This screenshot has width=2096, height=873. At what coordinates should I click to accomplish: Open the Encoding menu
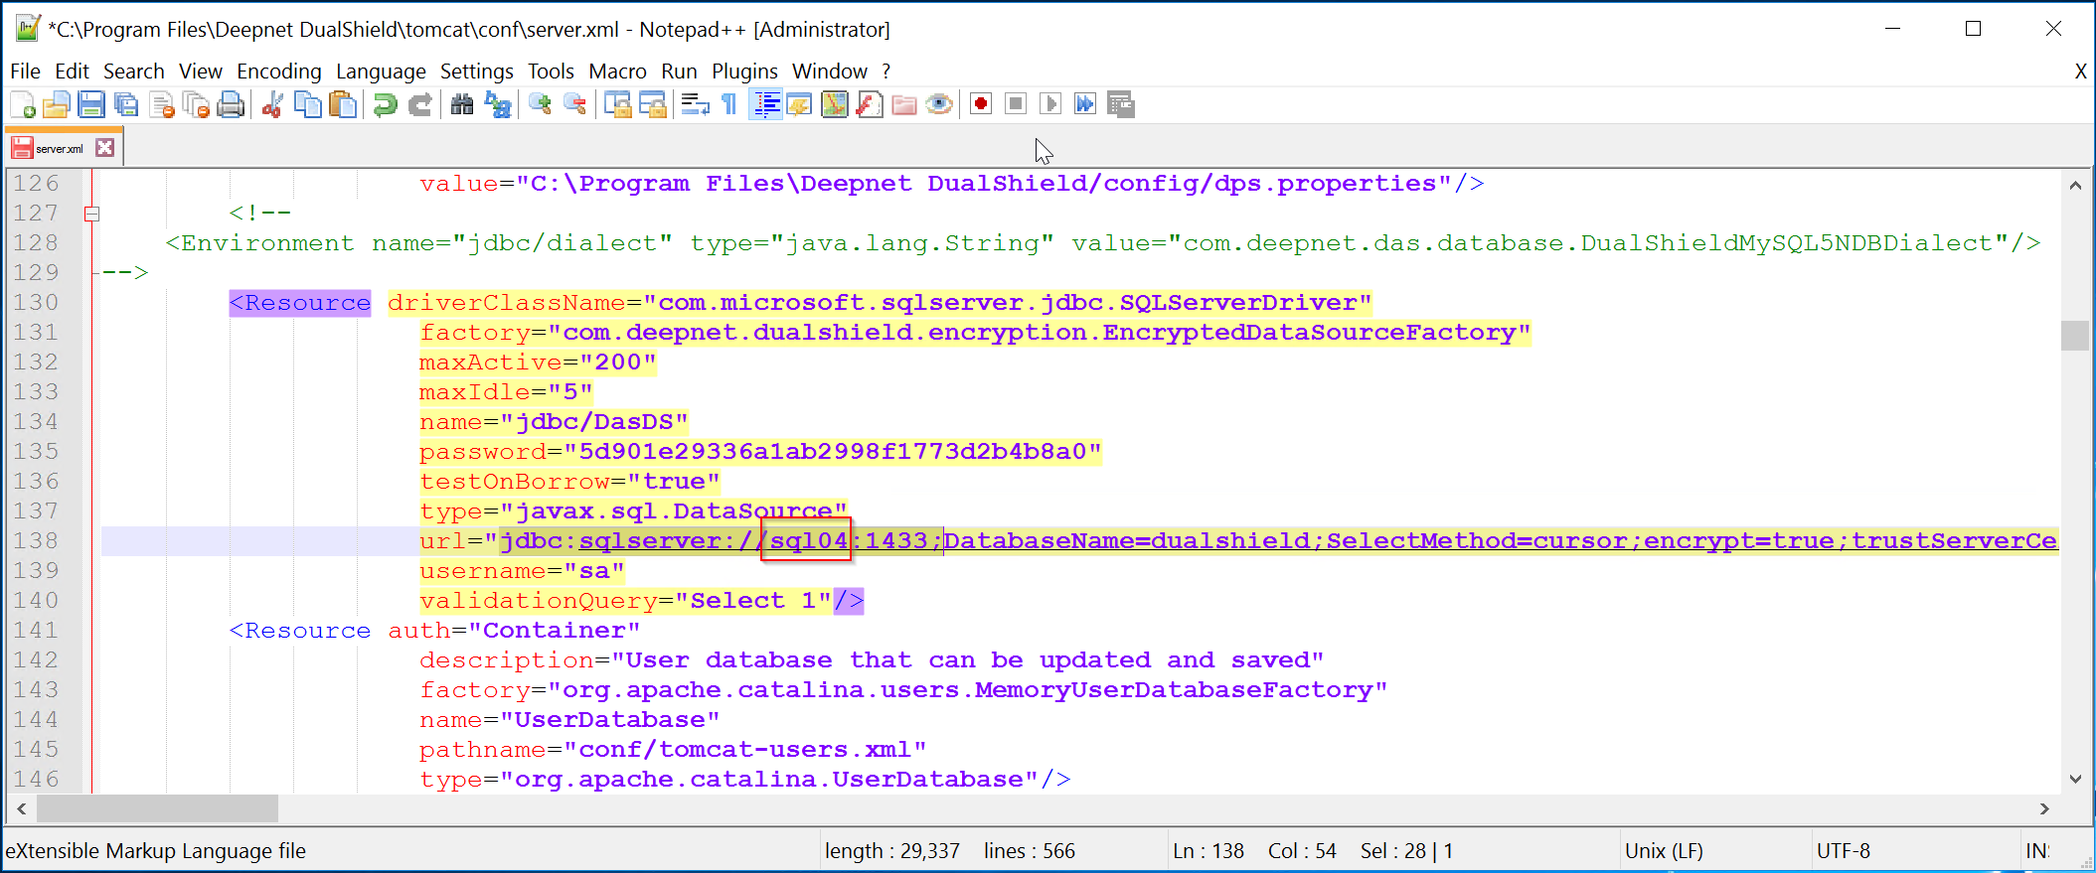click(278, 72)
